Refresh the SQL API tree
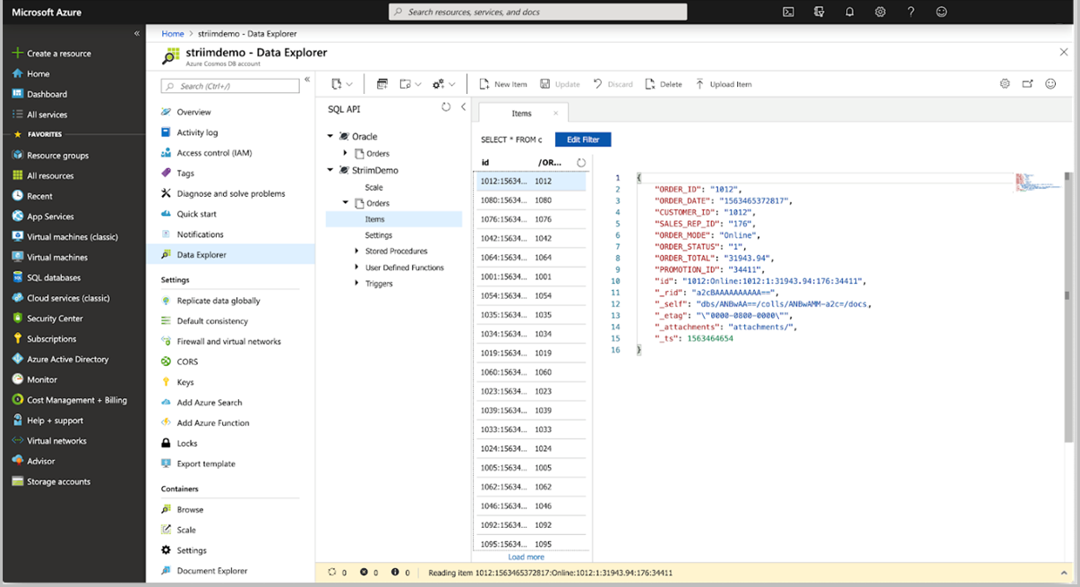 coord(446,107)
